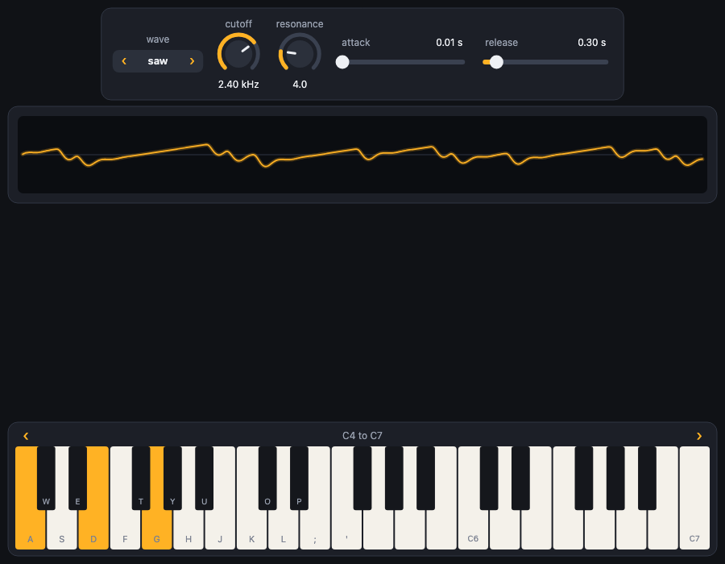Click the 'attack' label text
The width and height of the screenshot is (725, 564).
point(355,43)
